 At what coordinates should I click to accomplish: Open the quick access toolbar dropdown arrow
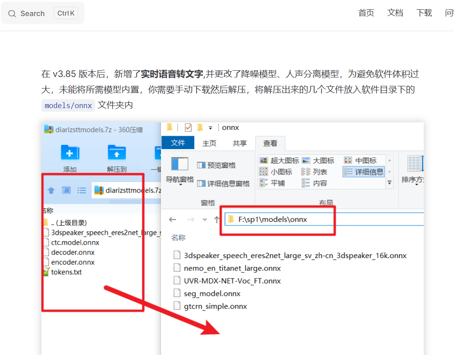coord(210,128)
